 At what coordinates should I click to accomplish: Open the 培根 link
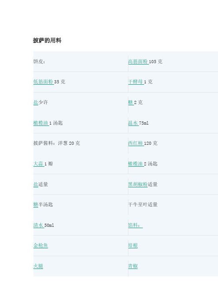tap(133, 245)
